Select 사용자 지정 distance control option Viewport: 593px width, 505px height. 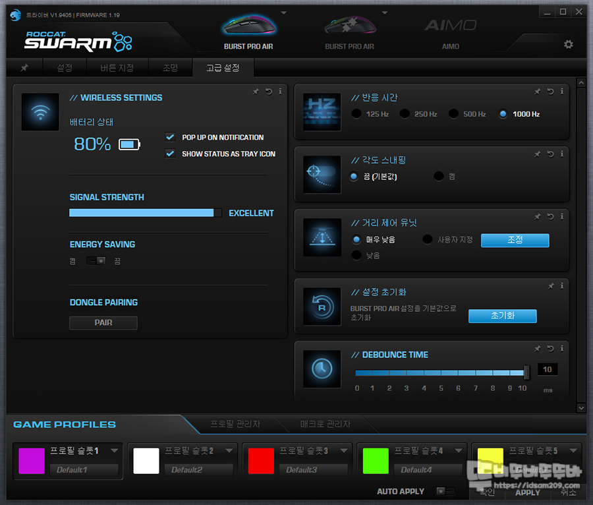(x=428, y=239)
